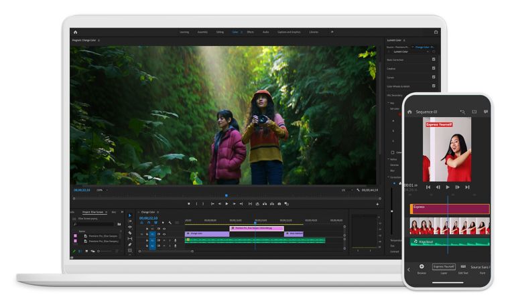This screenshot has height=307, width=512.
Task: Disable the Creative section checkbox
Action: [x=434, y=68]
